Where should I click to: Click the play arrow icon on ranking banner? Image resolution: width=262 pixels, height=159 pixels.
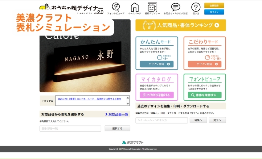click(217, 25)
